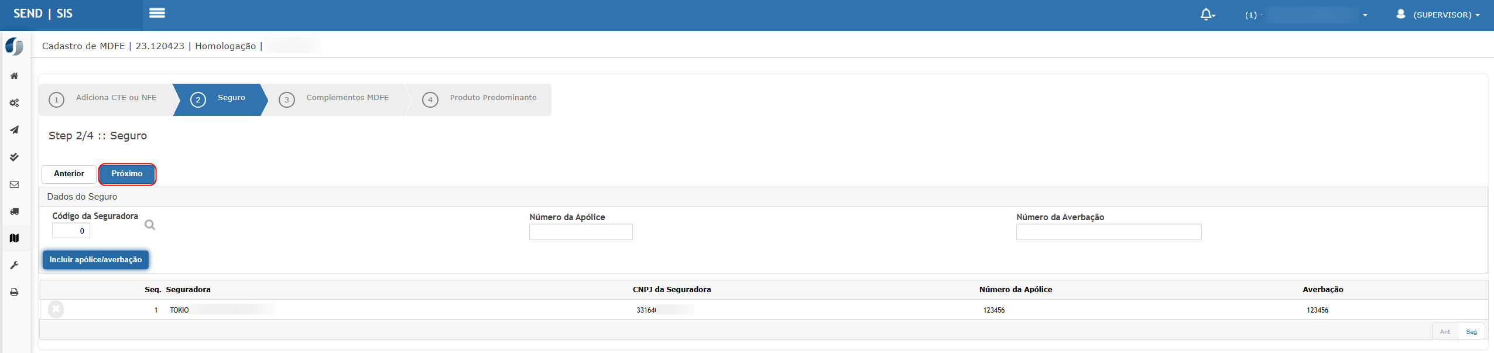Click the TOKIO seguradora cell
Viewport: 1494px width, 353px height.
click(x=179, y=310)
